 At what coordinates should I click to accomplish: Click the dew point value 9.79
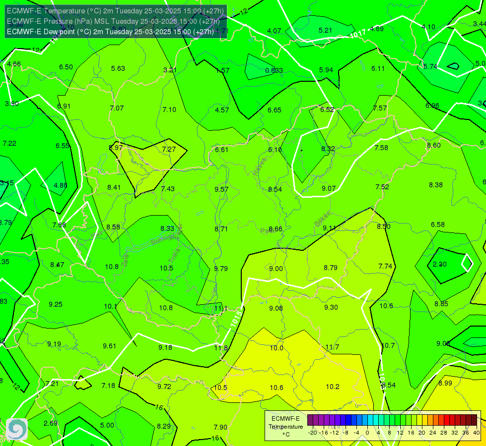point(221,269)
